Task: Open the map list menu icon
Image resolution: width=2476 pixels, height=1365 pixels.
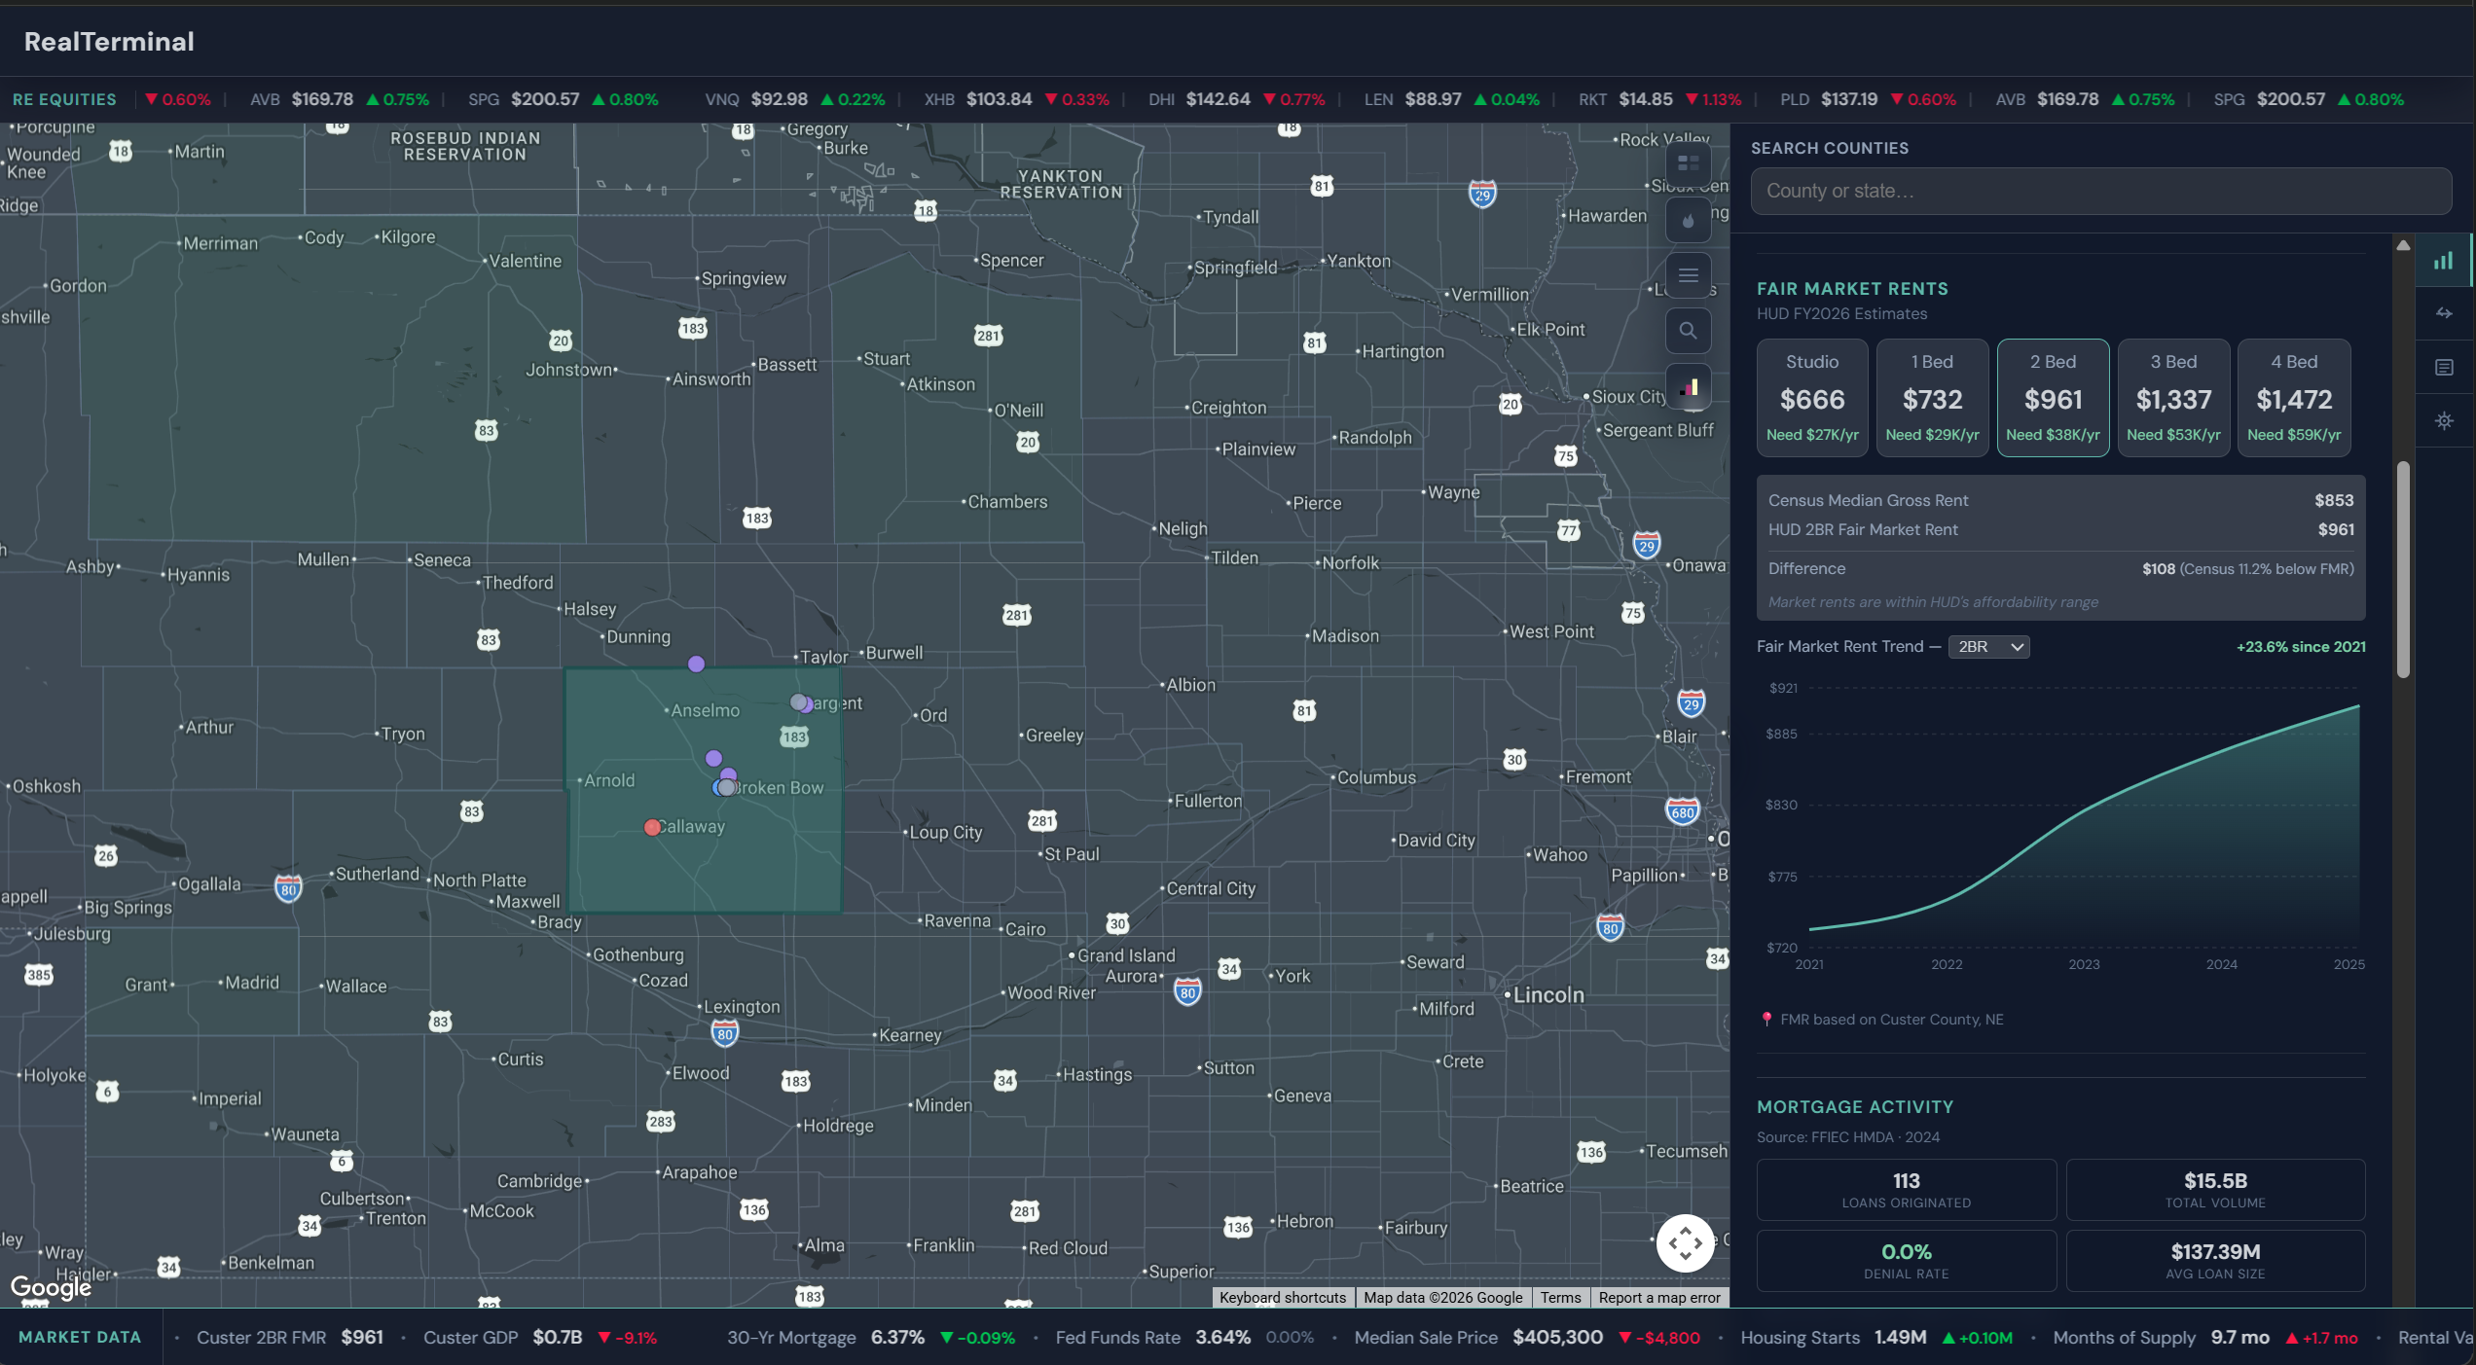Action: [1689, 275]
